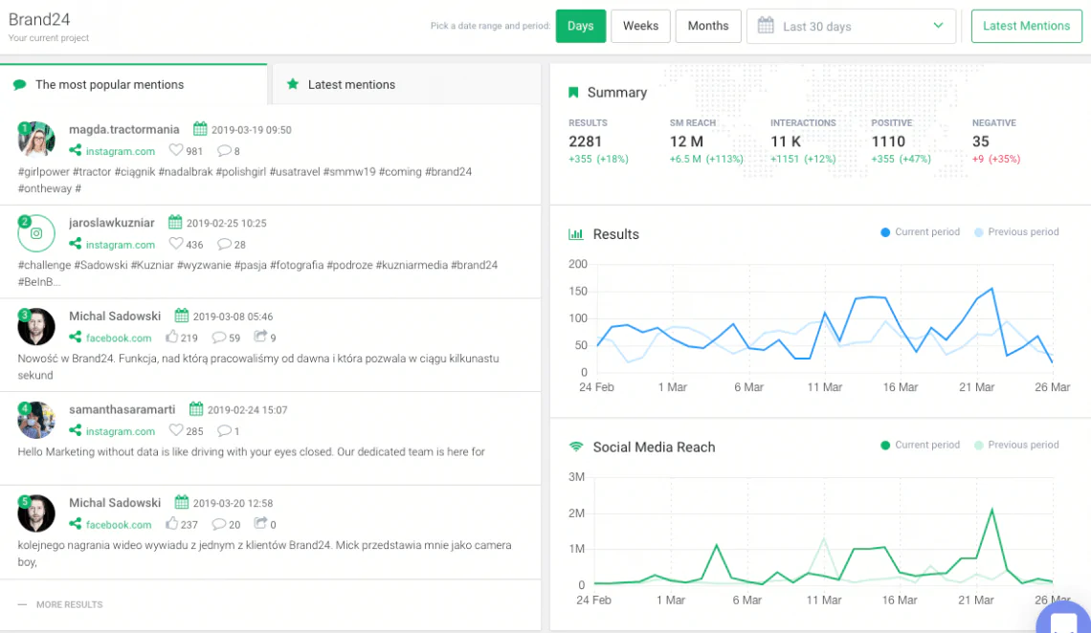Click the magda.tractormania author name
The height and width of the screenshot is (633, 1091).
pyautogui.click(x=123, y=129)
